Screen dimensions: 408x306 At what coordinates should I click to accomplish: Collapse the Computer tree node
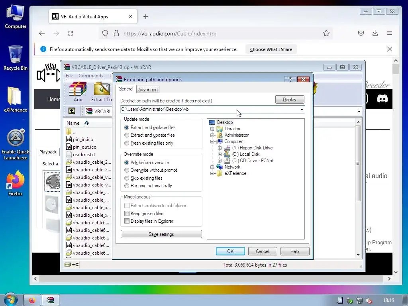tap(212, 141)
